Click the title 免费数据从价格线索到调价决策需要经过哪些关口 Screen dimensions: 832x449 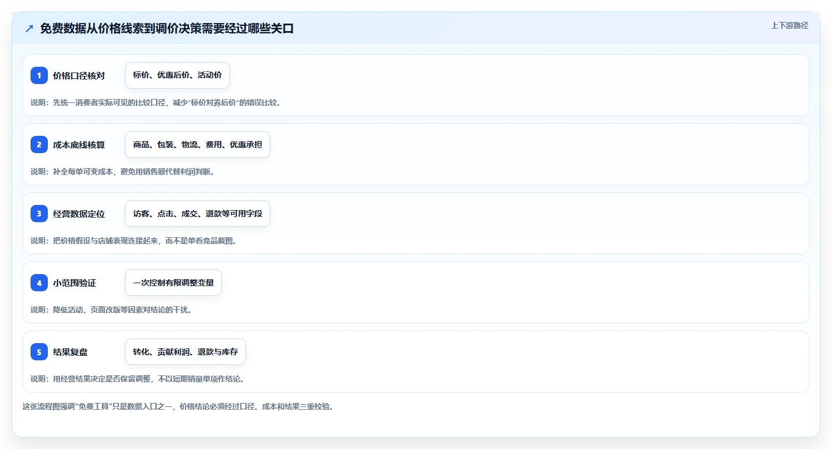(167, 29)
